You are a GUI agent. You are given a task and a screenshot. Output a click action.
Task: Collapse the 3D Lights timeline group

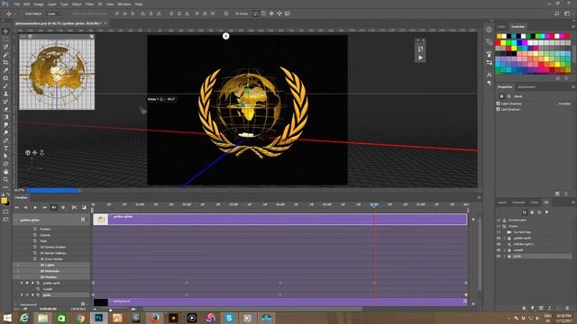pos(18,265)
